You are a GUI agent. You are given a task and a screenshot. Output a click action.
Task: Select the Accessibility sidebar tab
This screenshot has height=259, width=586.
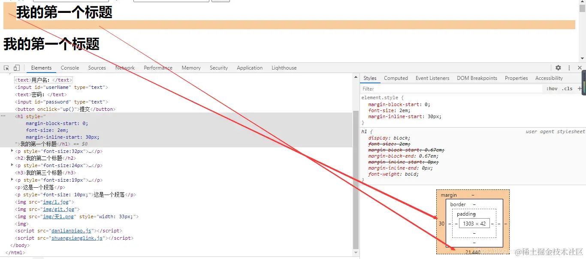pos(549,78)
